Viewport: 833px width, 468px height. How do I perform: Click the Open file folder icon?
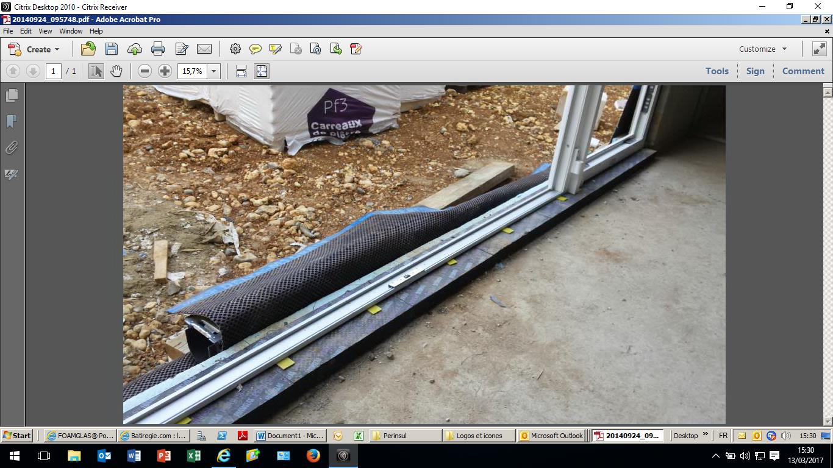88,49
